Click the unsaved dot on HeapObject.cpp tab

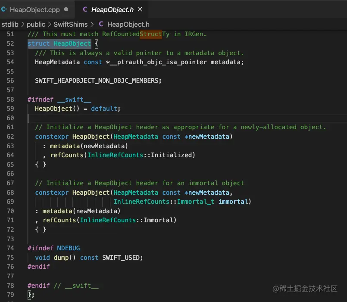pyautogui.click(x=66, y=9)
